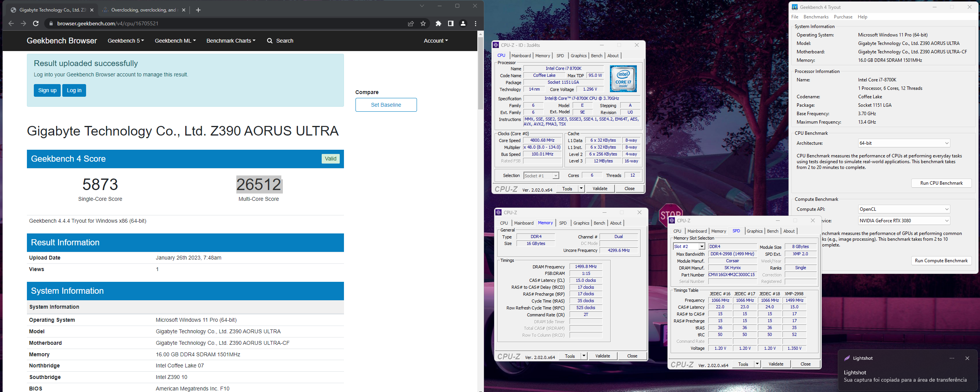The image size is (980, 392).
Task: Open the Chrome three-dot menu
Action: 475,23
